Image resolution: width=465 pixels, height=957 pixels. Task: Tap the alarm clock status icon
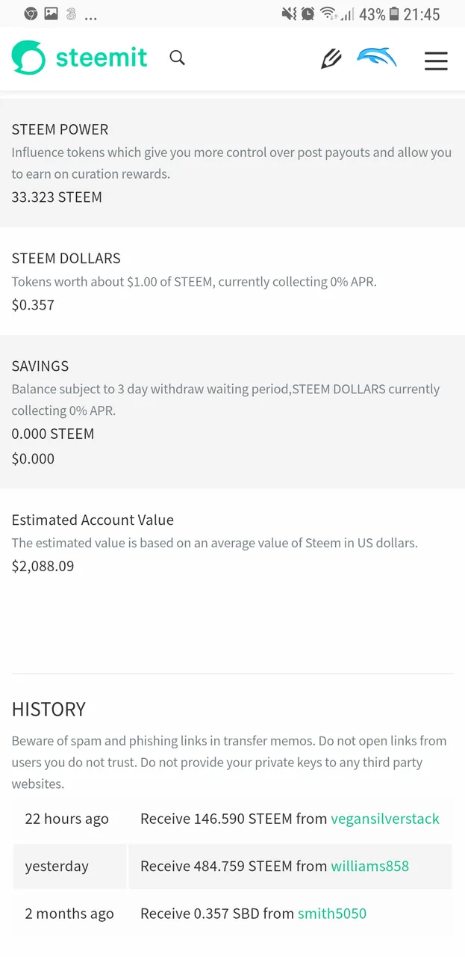click(308, 13)
